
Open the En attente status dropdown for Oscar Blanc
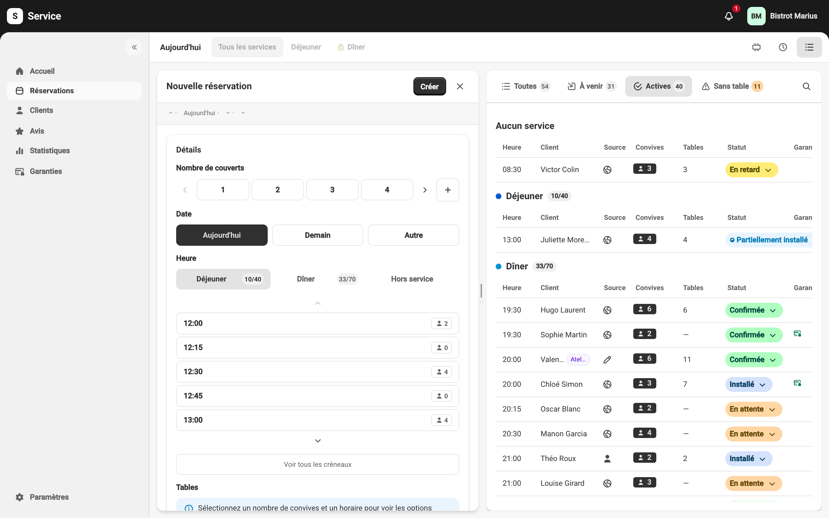click(x=753, y=409)
